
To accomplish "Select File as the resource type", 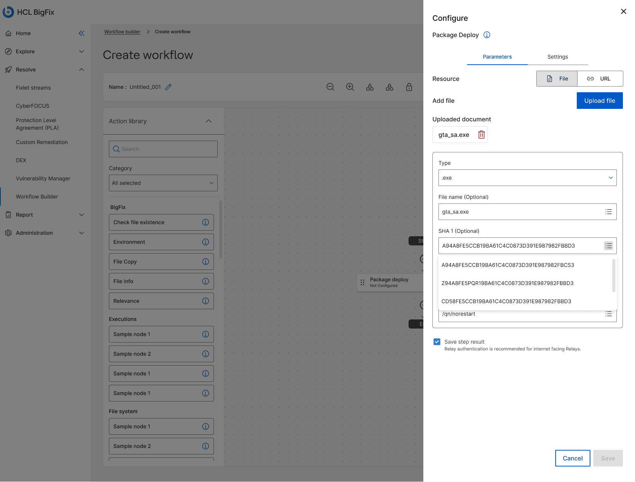I will tap(557, 79).
